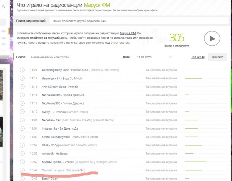232x181 pixels.
Task: Focus the radio station search field
Action: point(139,21)
